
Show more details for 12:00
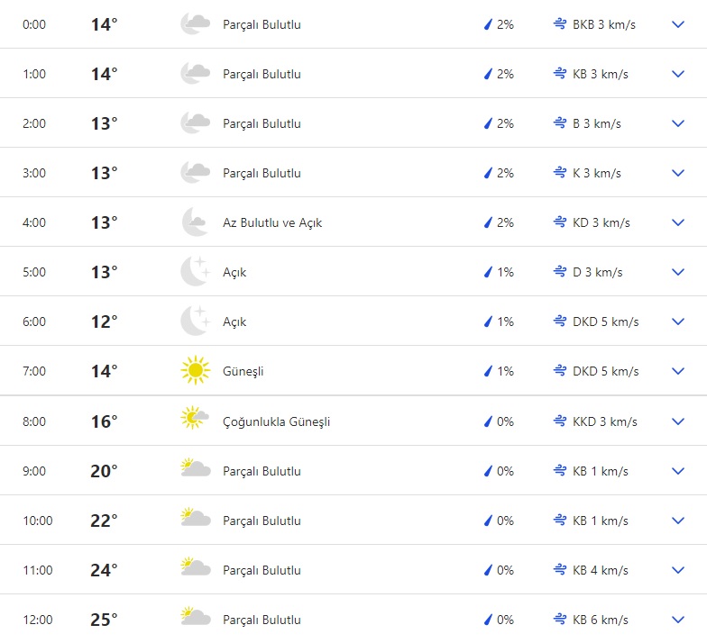(678, 619)
